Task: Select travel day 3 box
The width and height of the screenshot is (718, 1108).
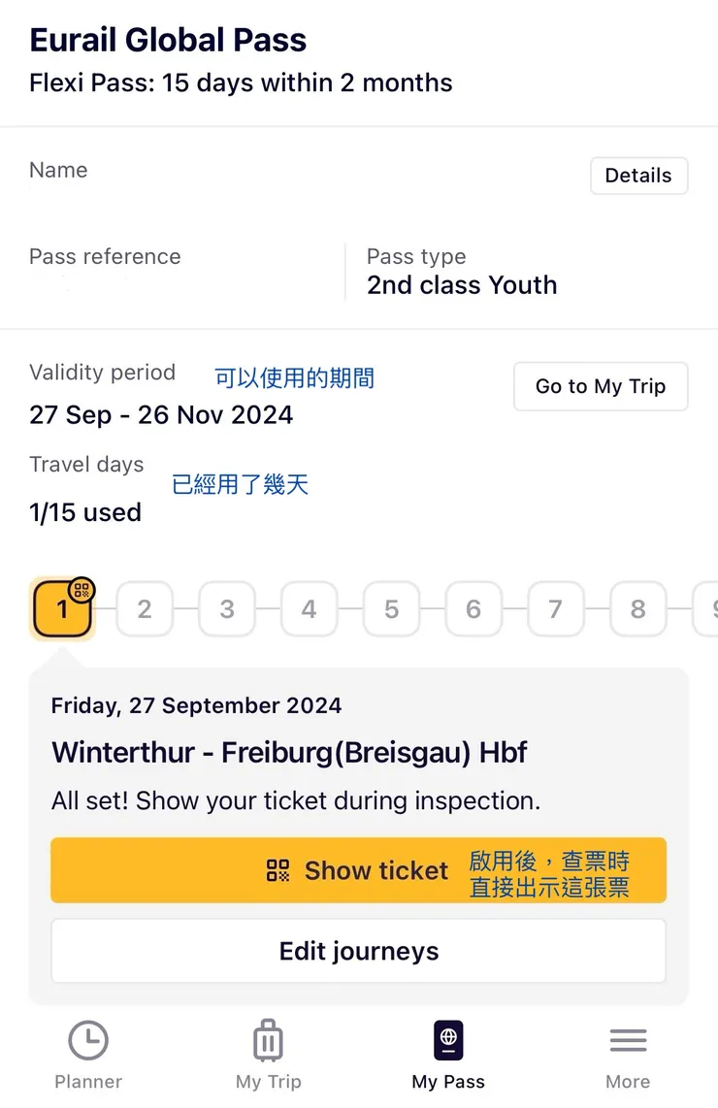Action: 227,609
